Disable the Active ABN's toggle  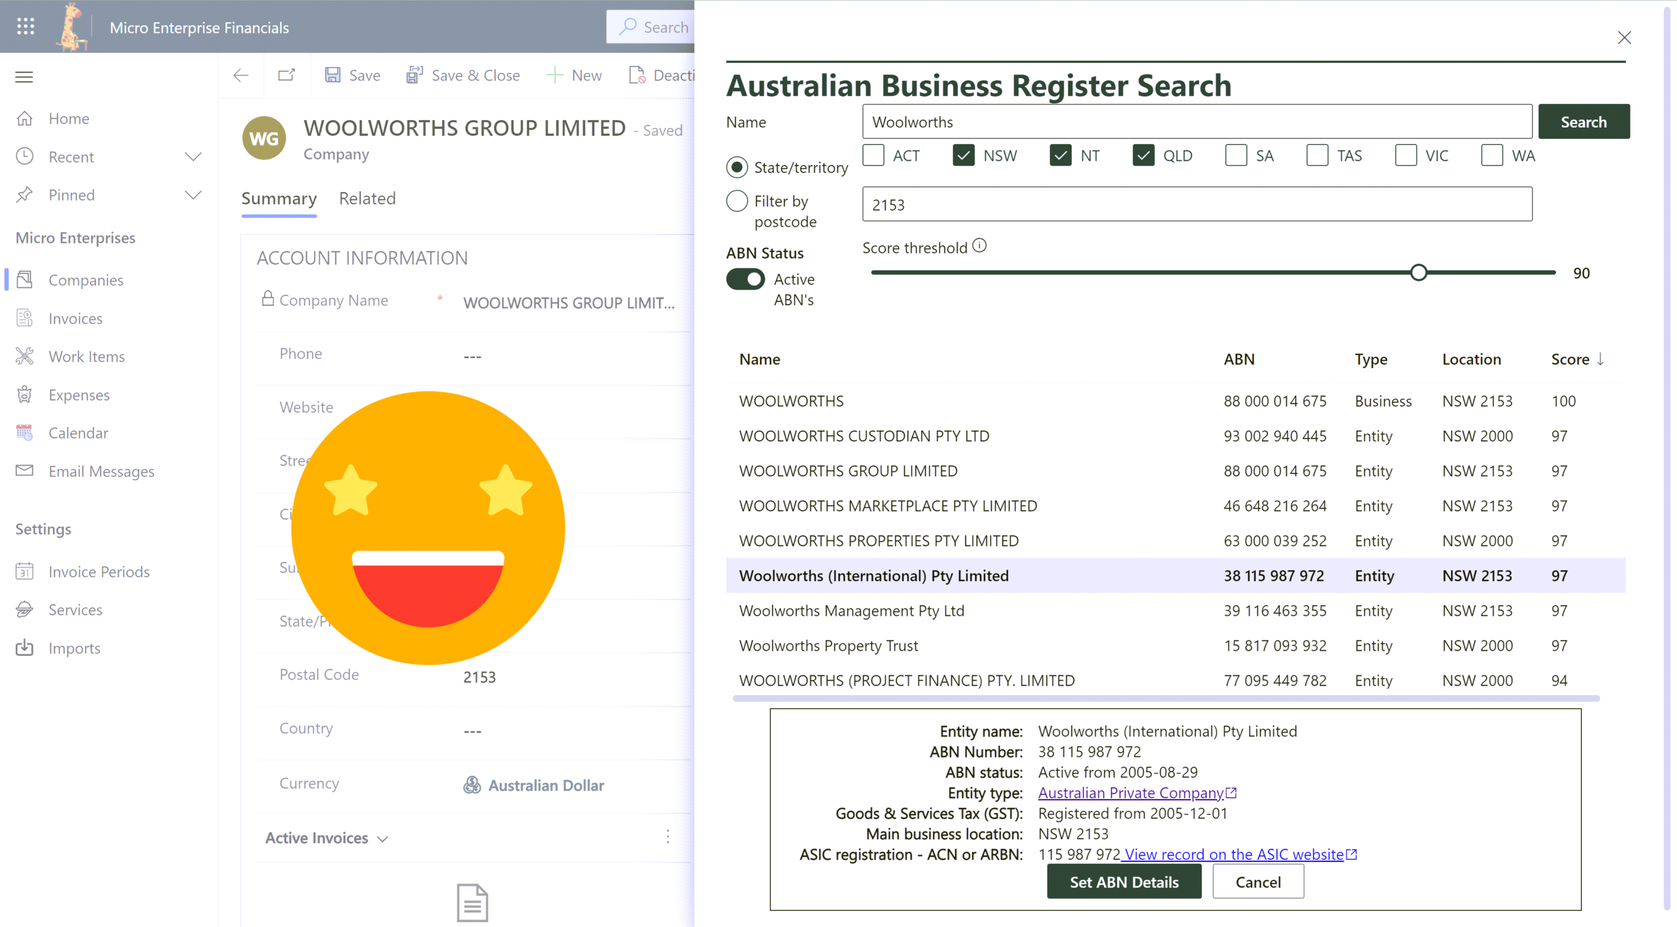click(745, 279)
